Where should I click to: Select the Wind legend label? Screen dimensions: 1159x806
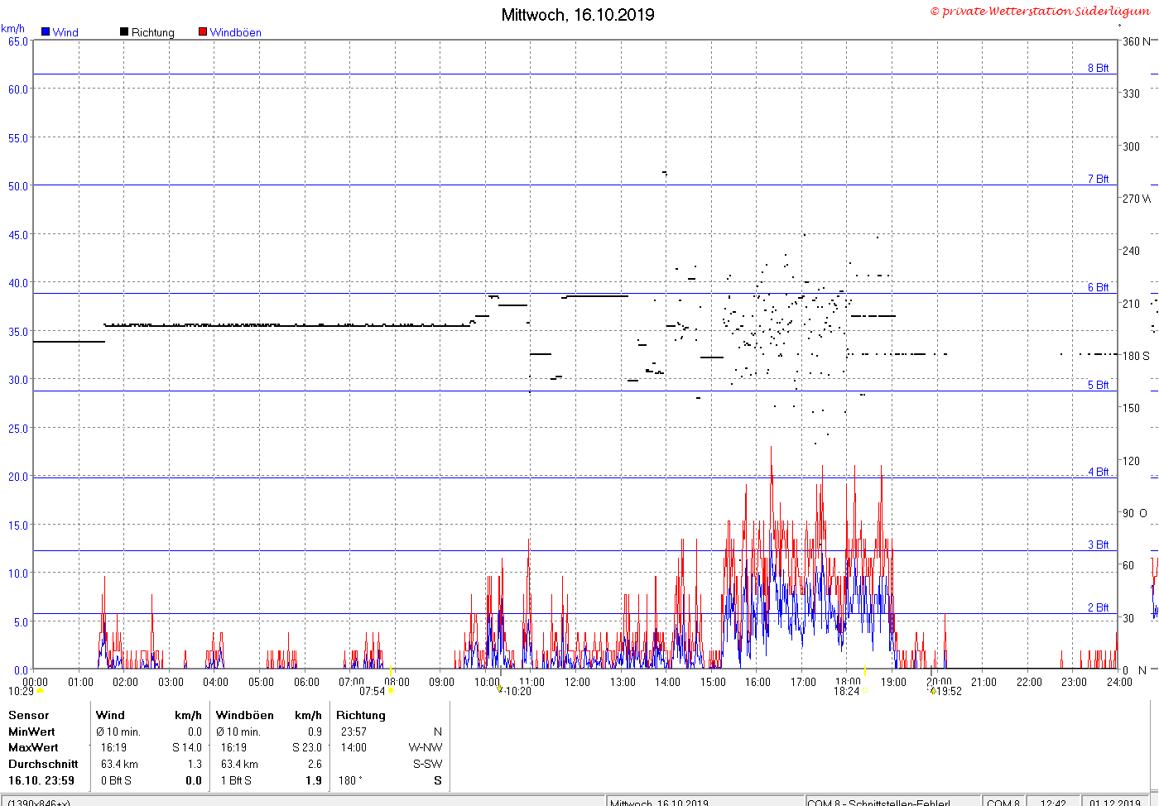65,32
